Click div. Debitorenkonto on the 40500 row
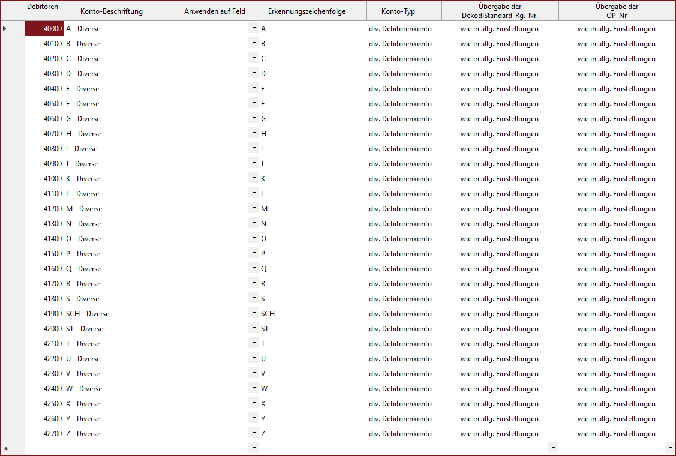The image size is (676, 456). (x=401, y=103)
